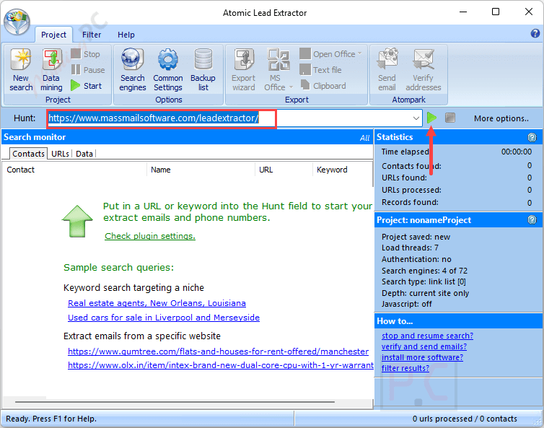544x428 pixels.
Task: Start a New search project
Action: pos(21,70)
